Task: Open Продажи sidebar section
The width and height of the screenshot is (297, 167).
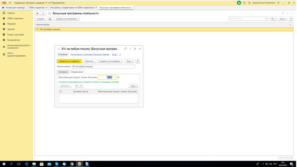Action: click(12, 24)
